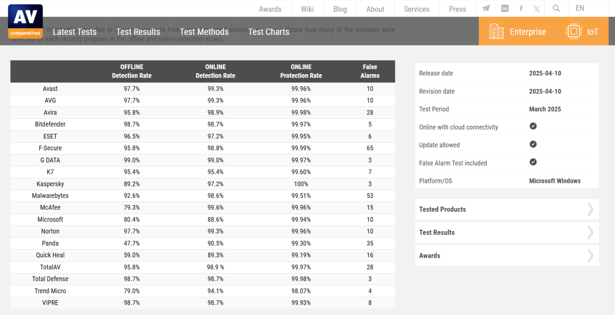The width and height of the screenshot is (615, 315).
Task: Click Kaspersky's 100% protection rate
Action: tap(301, 184)
